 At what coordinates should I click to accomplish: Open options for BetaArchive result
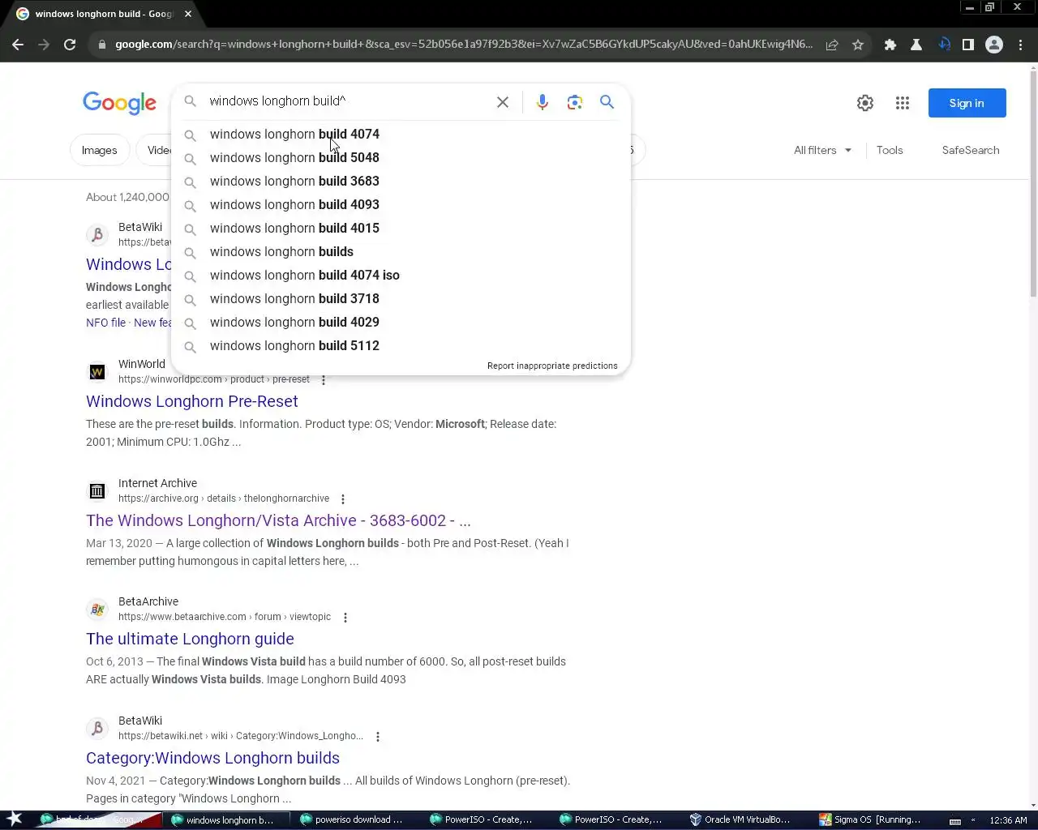coord(345,618)
